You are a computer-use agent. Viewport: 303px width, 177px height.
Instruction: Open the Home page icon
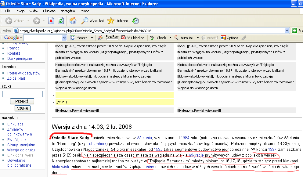click(73, 21)
